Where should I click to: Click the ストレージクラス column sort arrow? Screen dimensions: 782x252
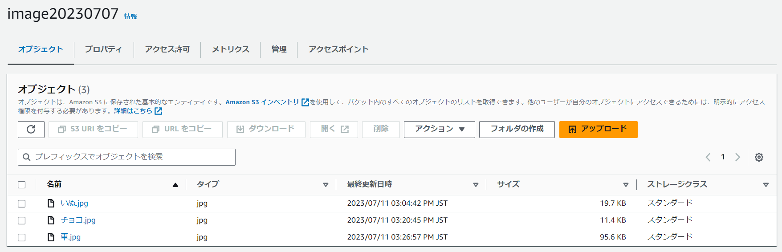coord(766,185)
